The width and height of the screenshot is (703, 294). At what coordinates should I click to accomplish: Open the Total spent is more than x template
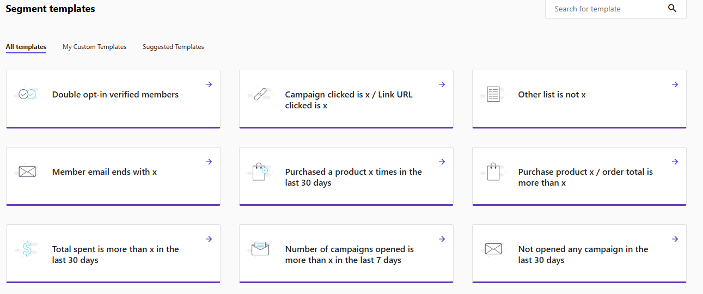(115, 254)
